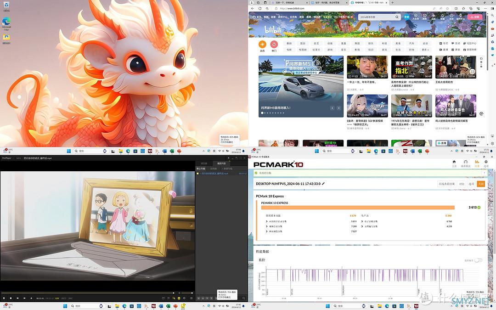Viewport: 496px width, 310px height.
Task: Go to the PCMark 10 主页 home tab
Action: click(454, 163)
